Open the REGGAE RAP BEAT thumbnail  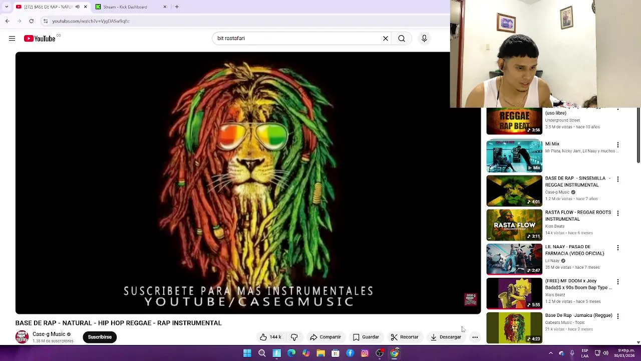click(514, 121)
